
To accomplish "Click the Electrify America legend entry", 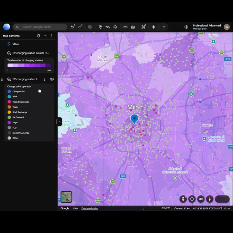I will click(x=18, y=133).
